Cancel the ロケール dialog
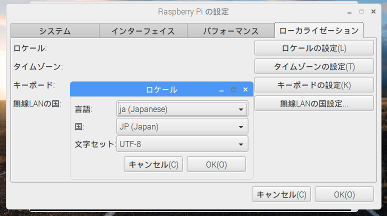 153,164
